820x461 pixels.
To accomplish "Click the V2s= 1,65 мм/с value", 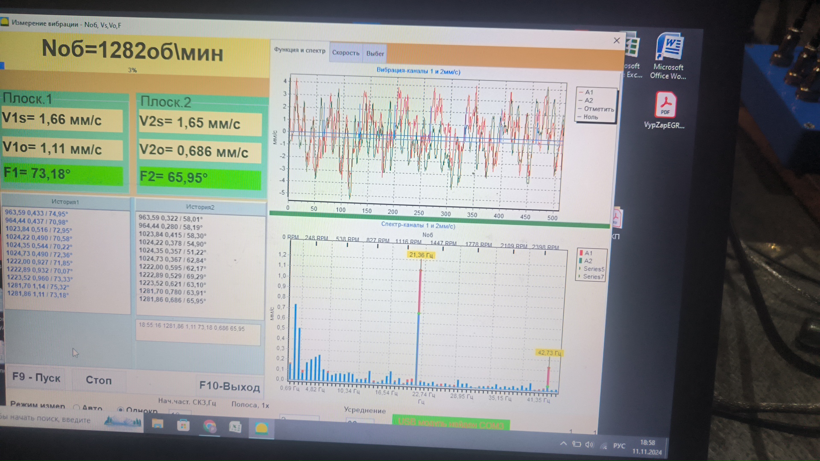I will tap(200, 123).
